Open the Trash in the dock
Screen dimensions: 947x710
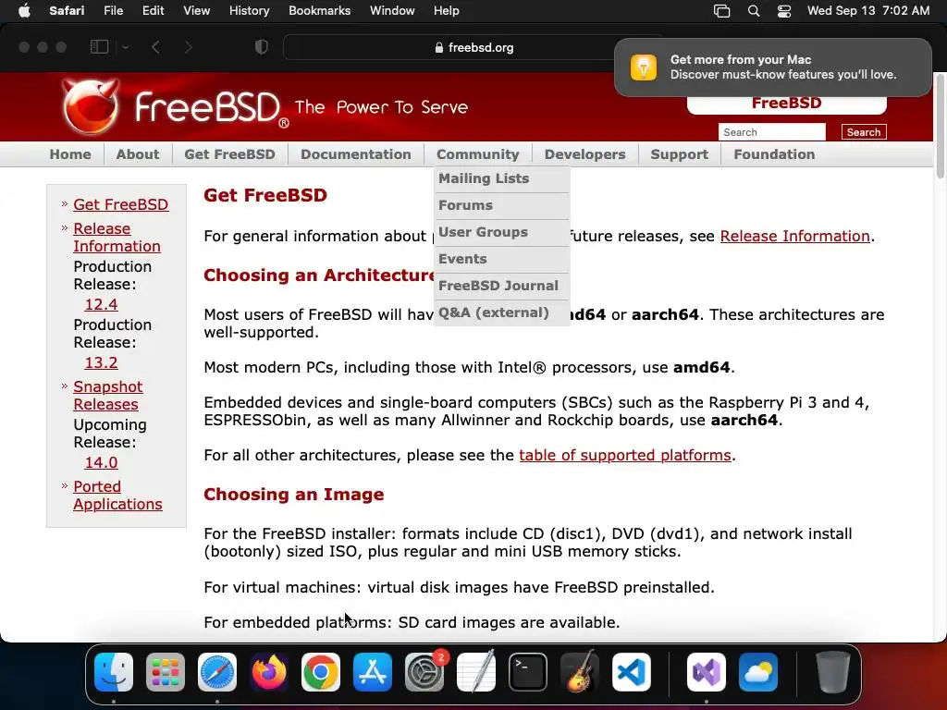[833, 672]
